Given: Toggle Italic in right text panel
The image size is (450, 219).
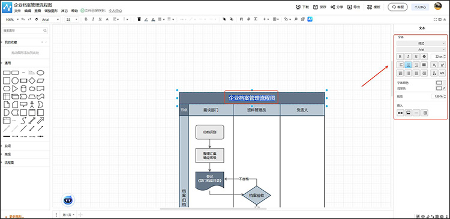Looking at the screenshot, I should (x=408, y=56).
